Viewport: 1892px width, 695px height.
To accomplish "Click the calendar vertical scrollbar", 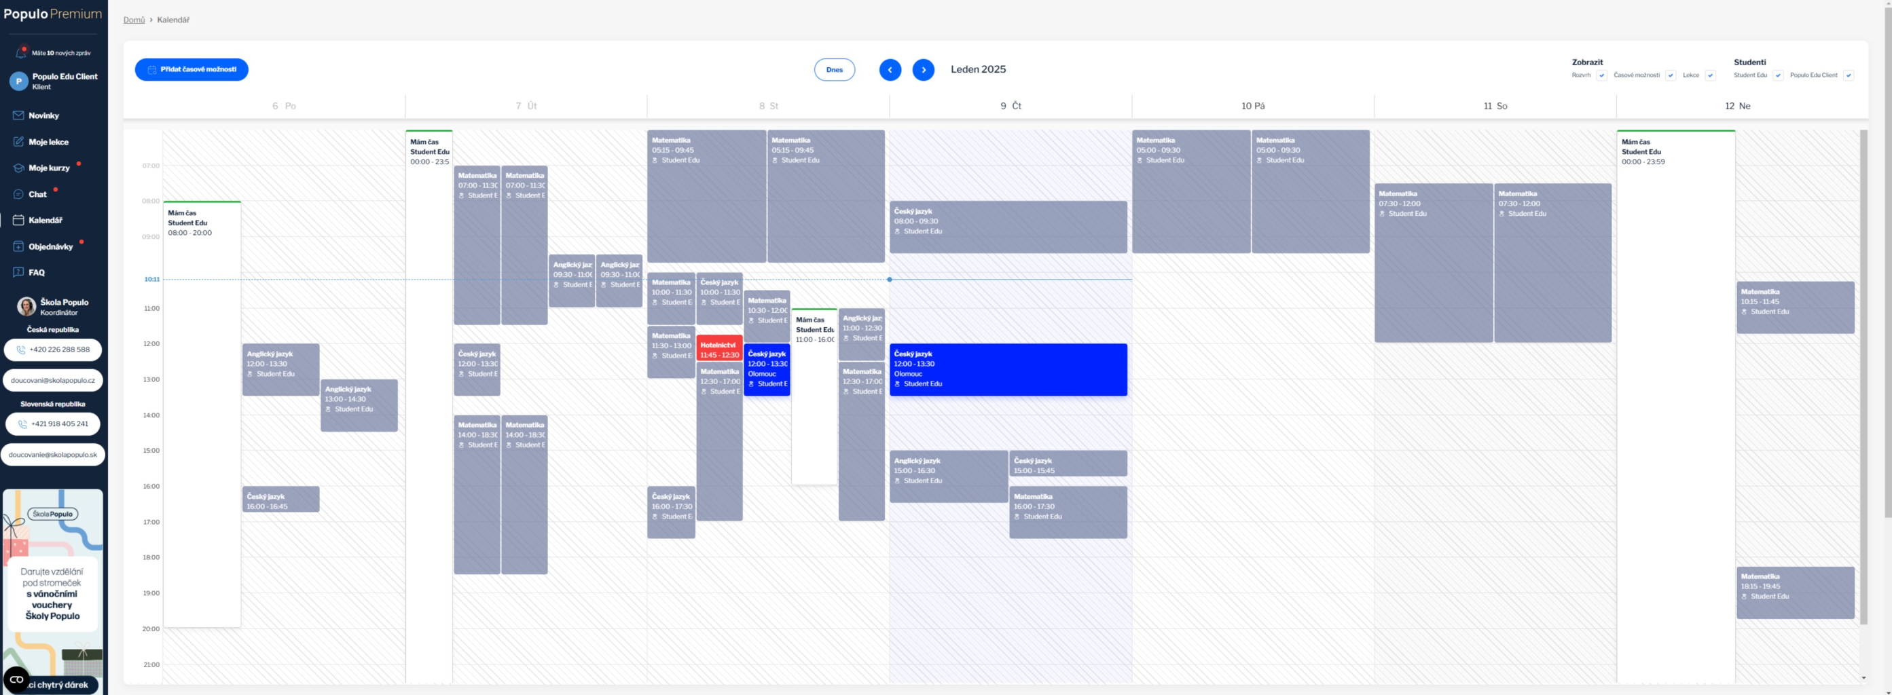I will [1863, 367].
